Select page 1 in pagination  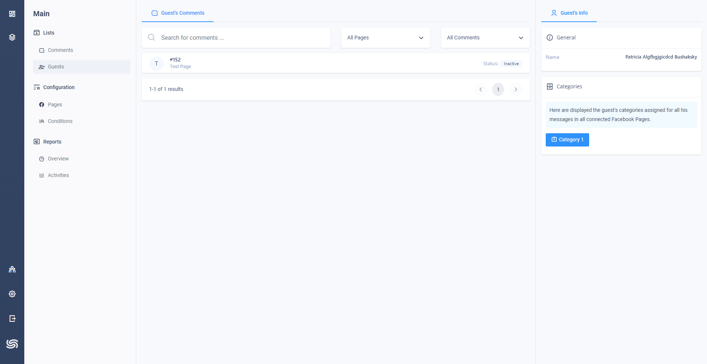[x=498, y=89]
